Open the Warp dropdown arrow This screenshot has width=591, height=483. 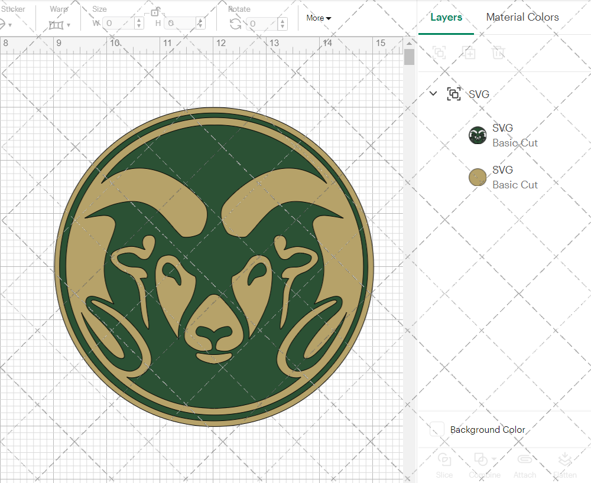pos(69,25)
